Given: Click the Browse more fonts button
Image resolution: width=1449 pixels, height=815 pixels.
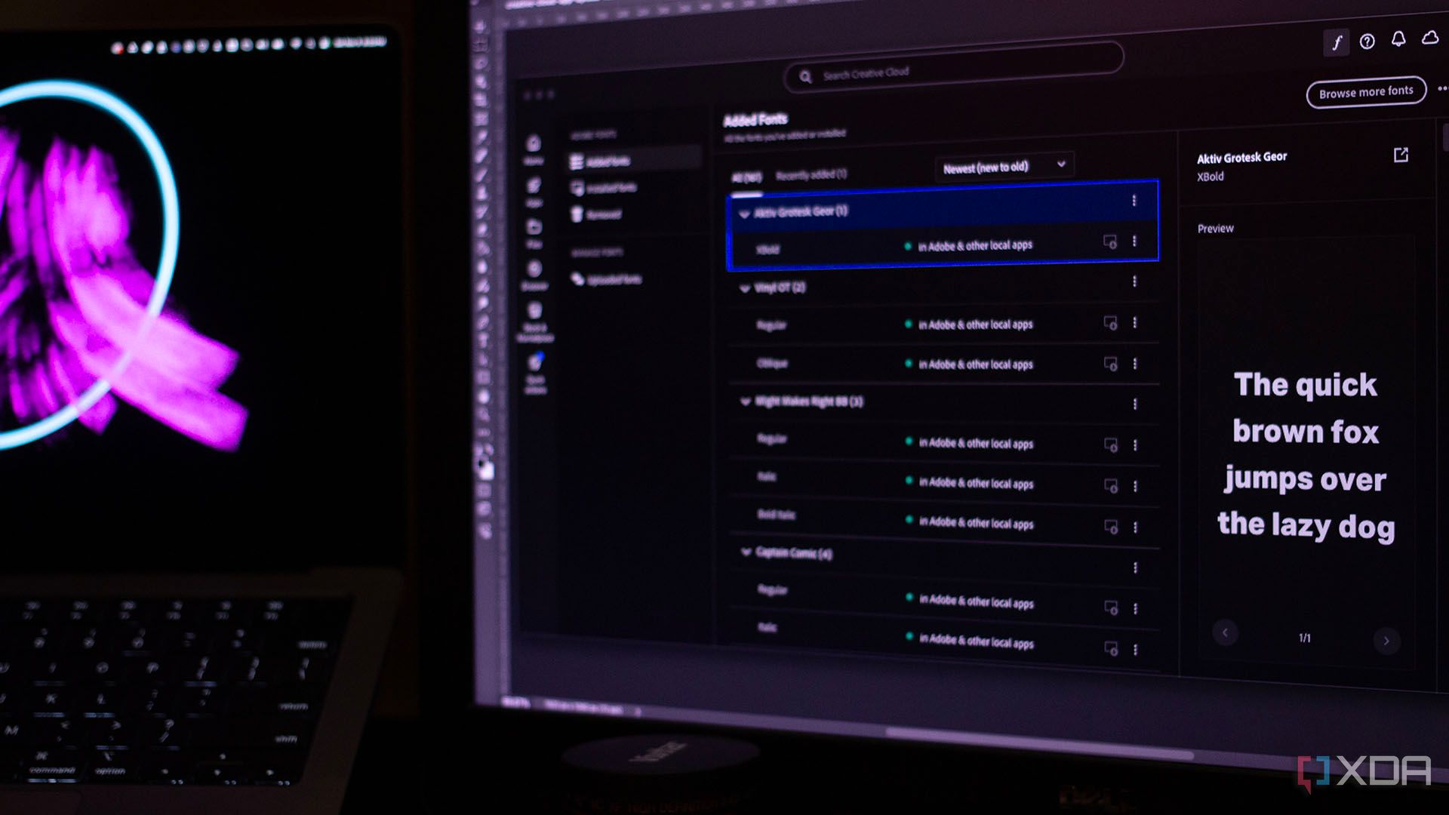Looking at the screenshot, I should tap(1366, 92).
